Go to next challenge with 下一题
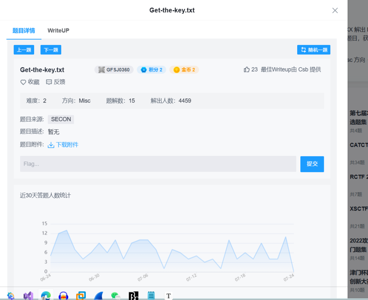Viewport: 368px width, 300px height. (x=51, y=50)
